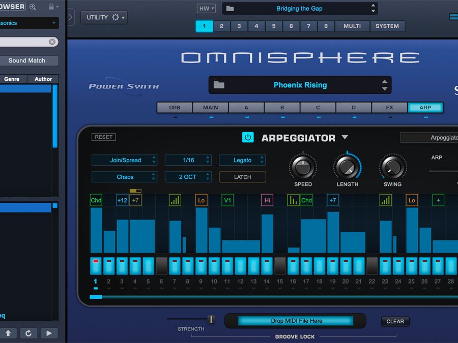Enable arpeggiator step 6 button
This screenshot has width=458, height=343.
pyautogui.click(x=161, y=266)
